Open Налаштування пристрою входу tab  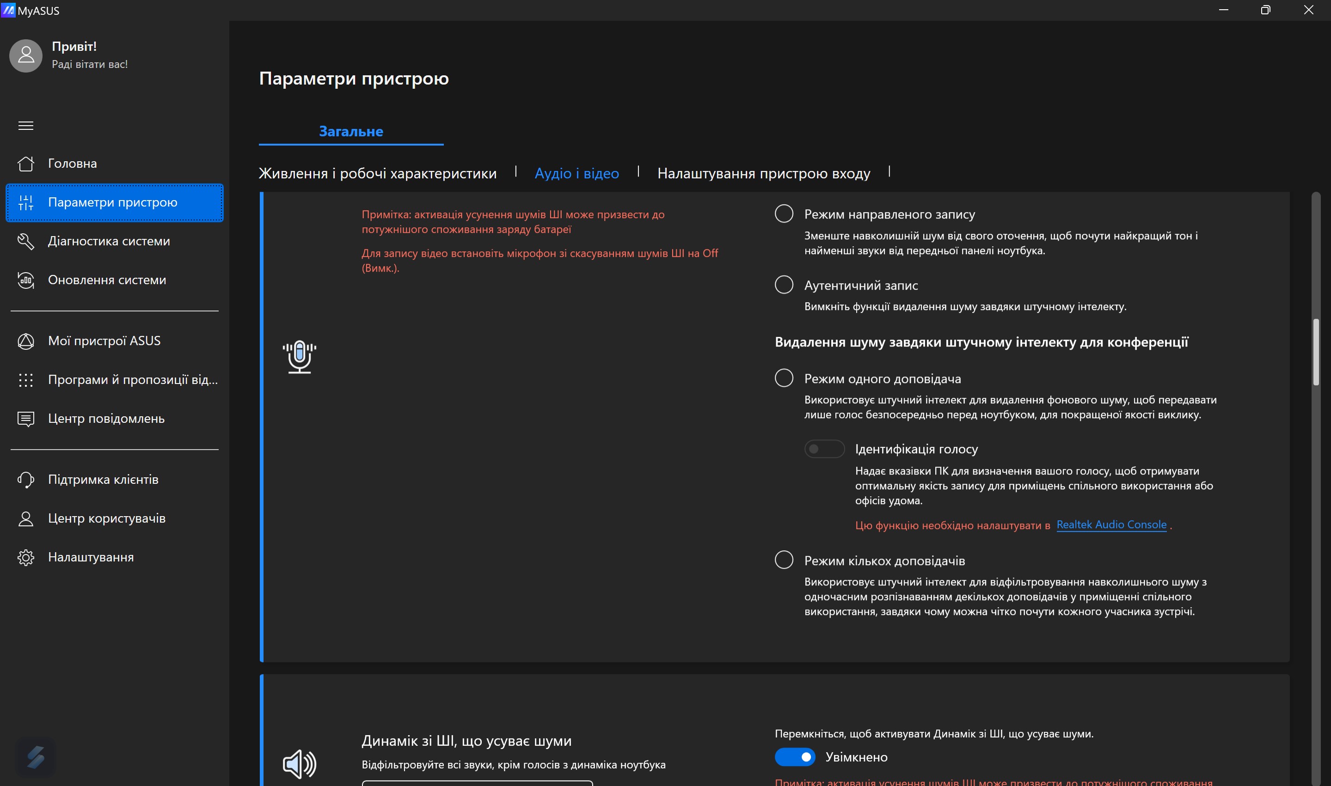764,173
